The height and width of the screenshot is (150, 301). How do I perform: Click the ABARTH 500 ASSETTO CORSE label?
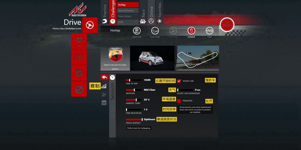pos(115,65)
